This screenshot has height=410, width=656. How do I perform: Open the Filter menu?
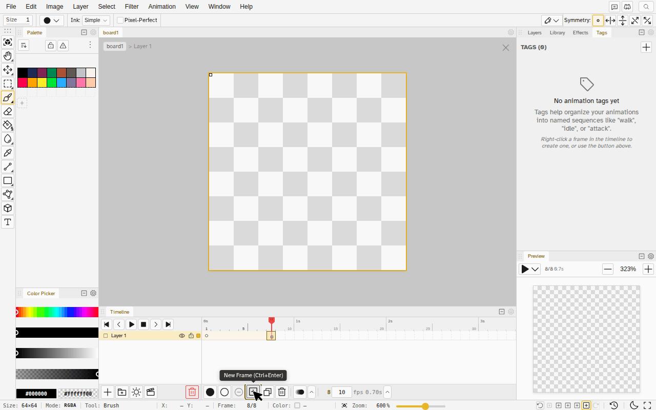click(132, 7)
